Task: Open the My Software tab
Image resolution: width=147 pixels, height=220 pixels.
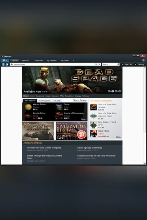Action: 52,61
